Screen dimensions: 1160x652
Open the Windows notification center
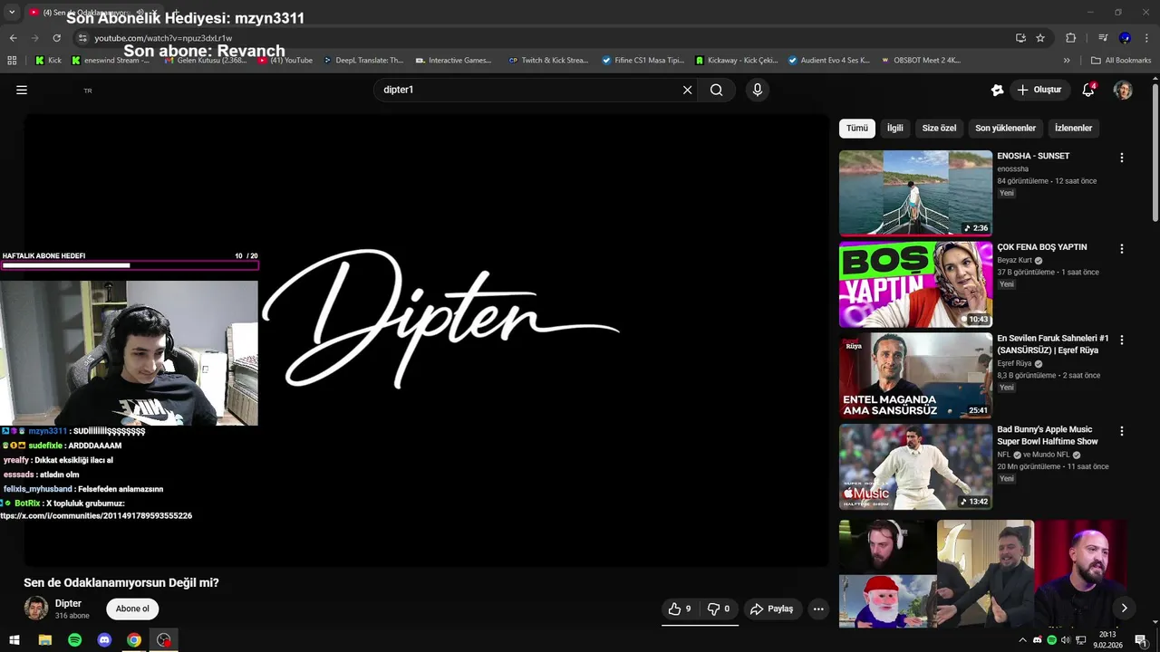coord(1141,640)
